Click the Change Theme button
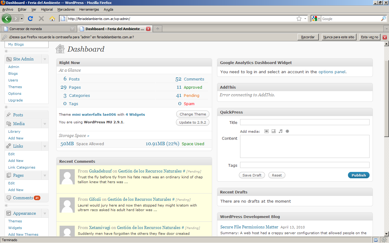Screen dimensions: 389x243 193,114
